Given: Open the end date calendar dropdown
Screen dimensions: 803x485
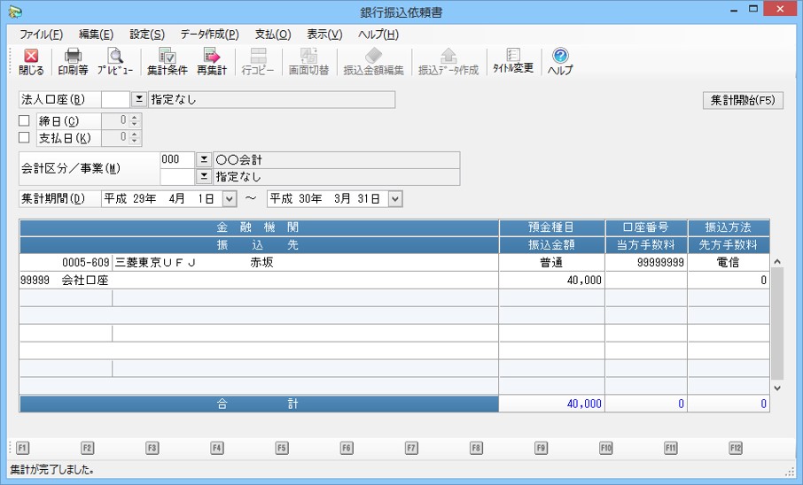Looking at the screenshot, I should point(394,199).
